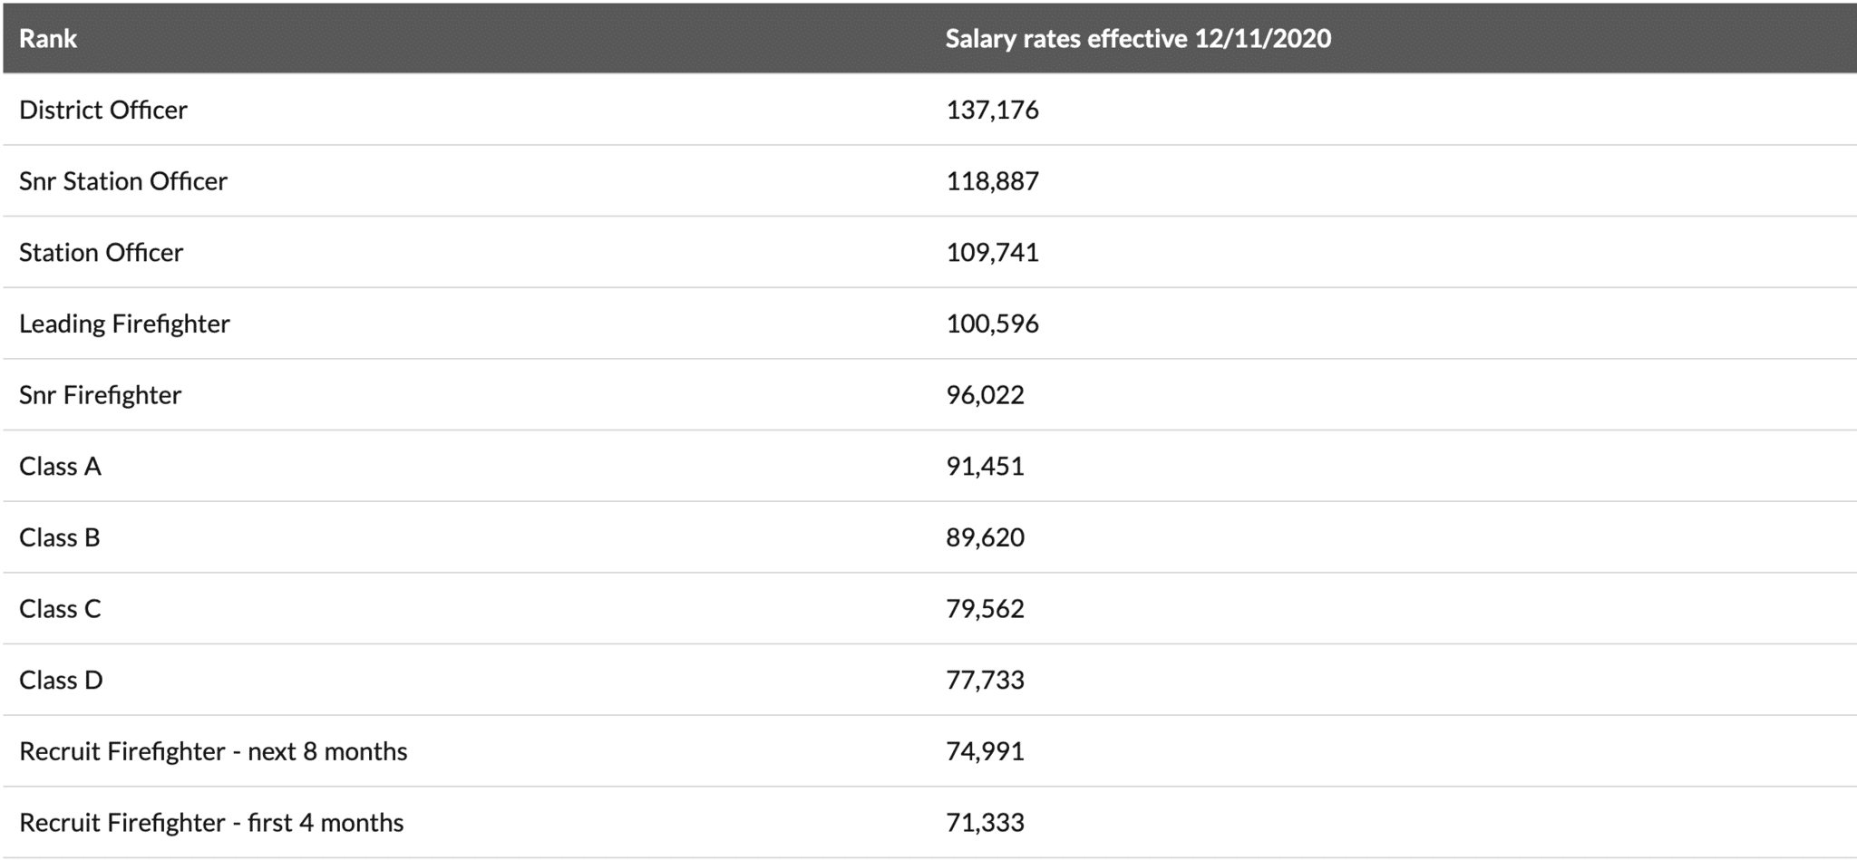Select the 77,733 salary figure
Viewport: 1857px width, 860px height.
coord(985,680)
